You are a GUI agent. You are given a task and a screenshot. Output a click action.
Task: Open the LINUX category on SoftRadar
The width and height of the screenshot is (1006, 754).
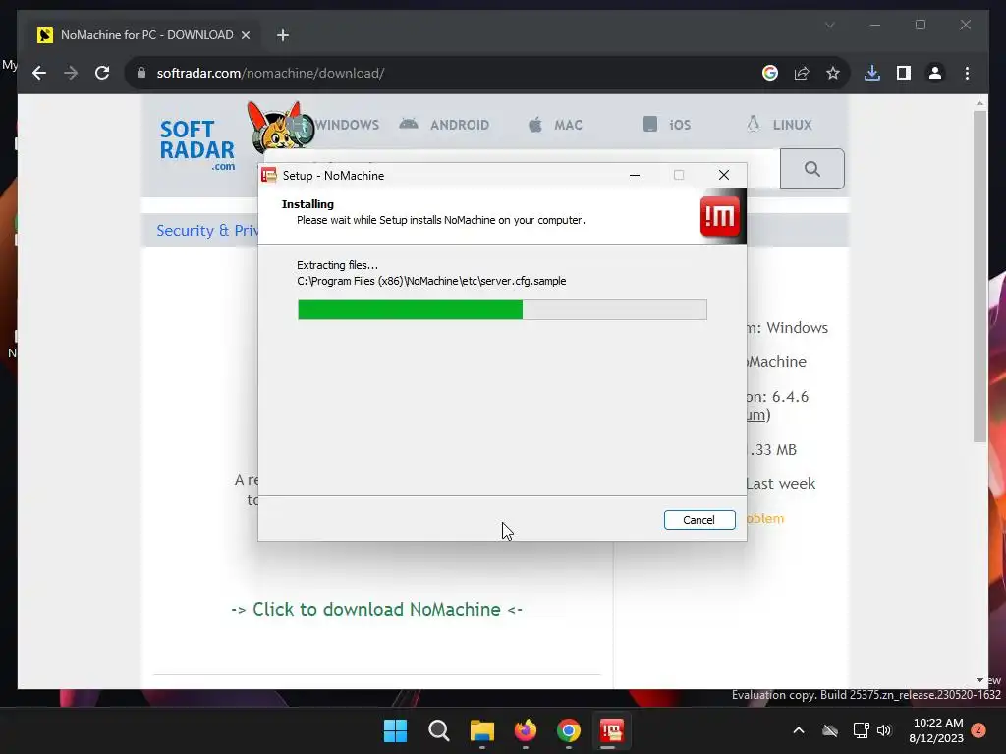point(779,125)
